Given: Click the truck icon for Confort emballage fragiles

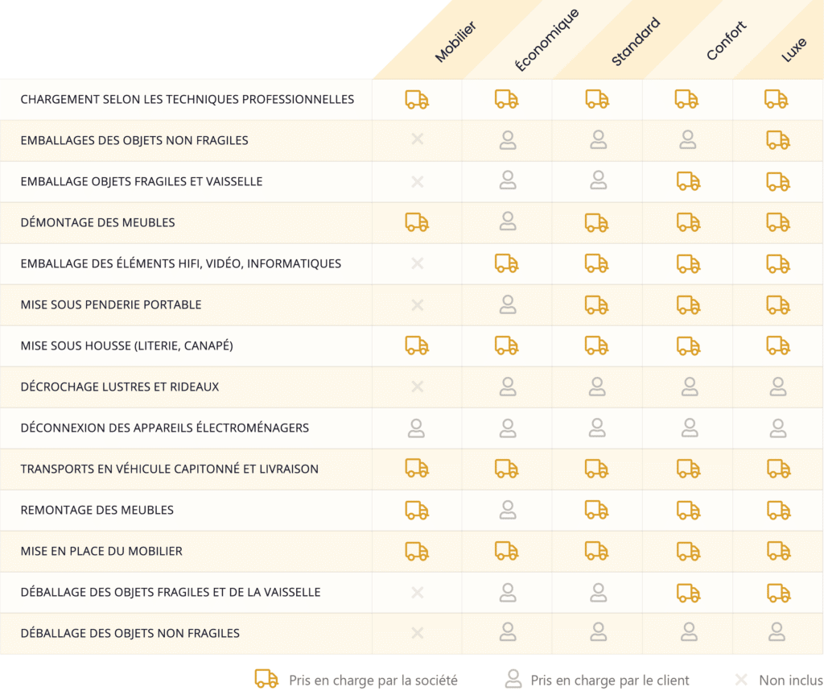Looking at the screenshot, I should [688, 181].
